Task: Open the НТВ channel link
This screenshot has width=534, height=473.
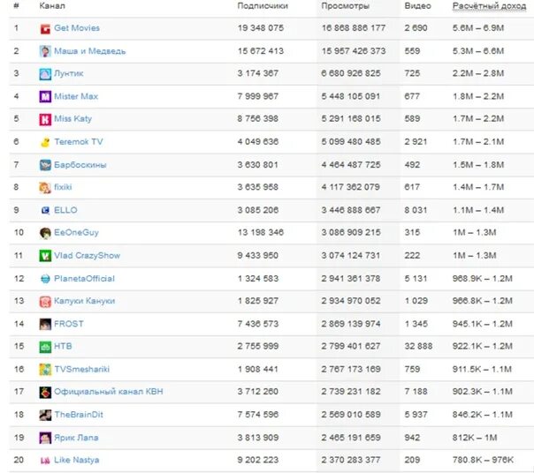Action: tap(63, 346)
